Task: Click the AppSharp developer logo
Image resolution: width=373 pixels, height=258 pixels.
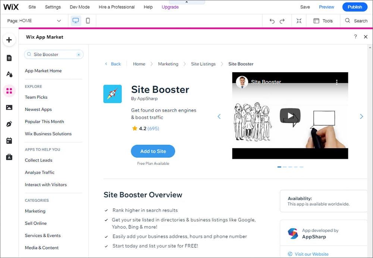Action: click(x=293, y=233)
